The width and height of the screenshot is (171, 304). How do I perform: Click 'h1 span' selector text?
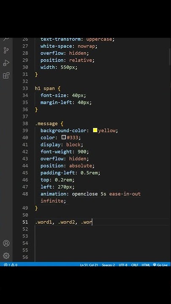tap(45, 88)
